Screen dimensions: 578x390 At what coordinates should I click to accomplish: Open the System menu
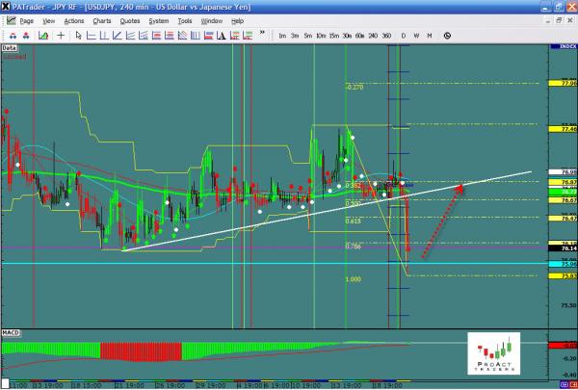[x=160, y=20]
